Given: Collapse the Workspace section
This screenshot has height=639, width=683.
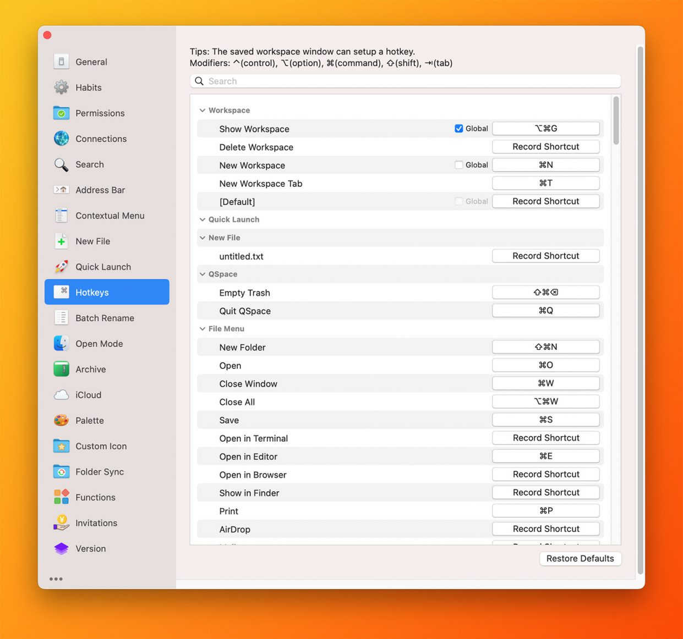Looking at the screenshot, I should pyautogui.click(x=203, y=111).
